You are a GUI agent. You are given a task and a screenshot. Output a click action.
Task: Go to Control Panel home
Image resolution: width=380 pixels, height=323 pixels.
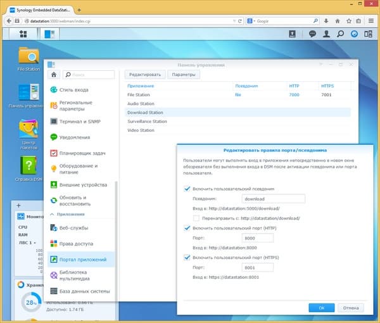point(54,75)
